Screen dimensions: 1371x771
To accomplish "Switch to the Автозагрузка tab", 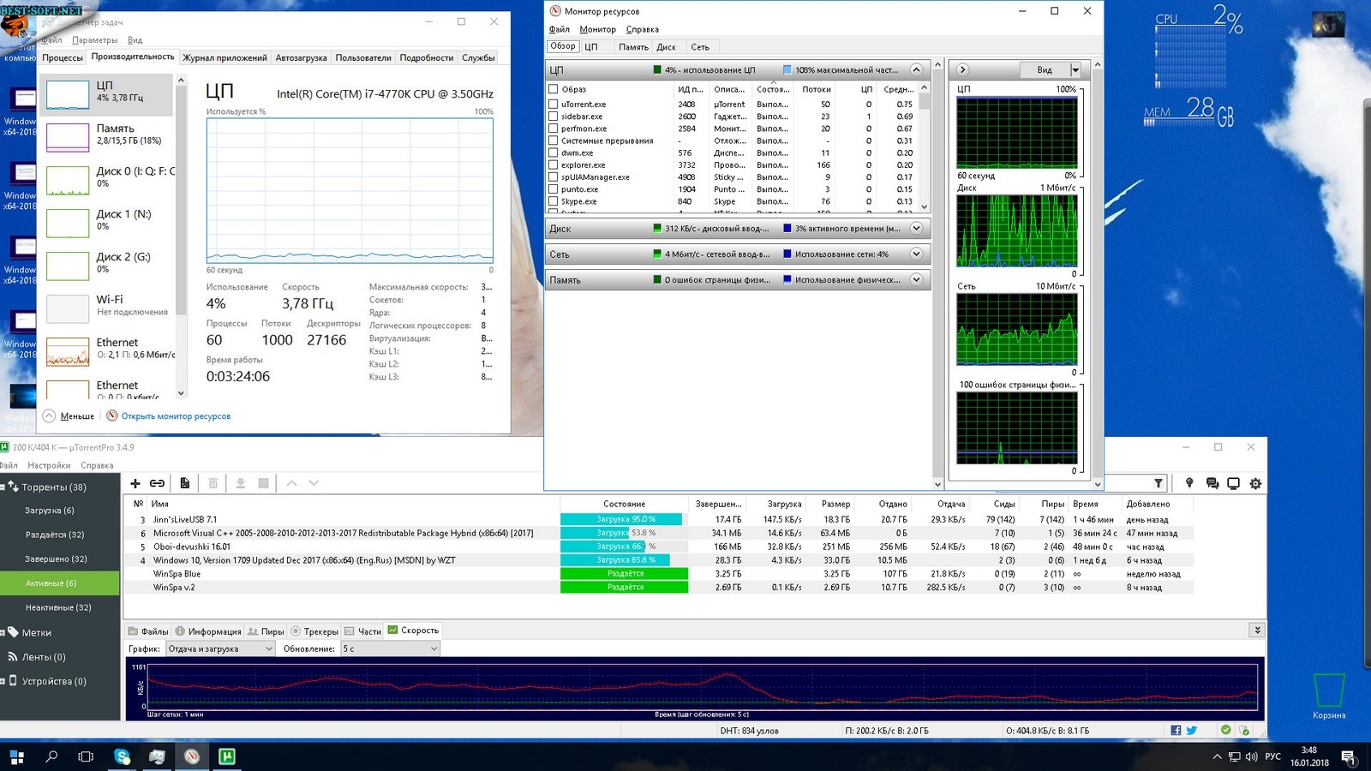I will pos(301,58).
